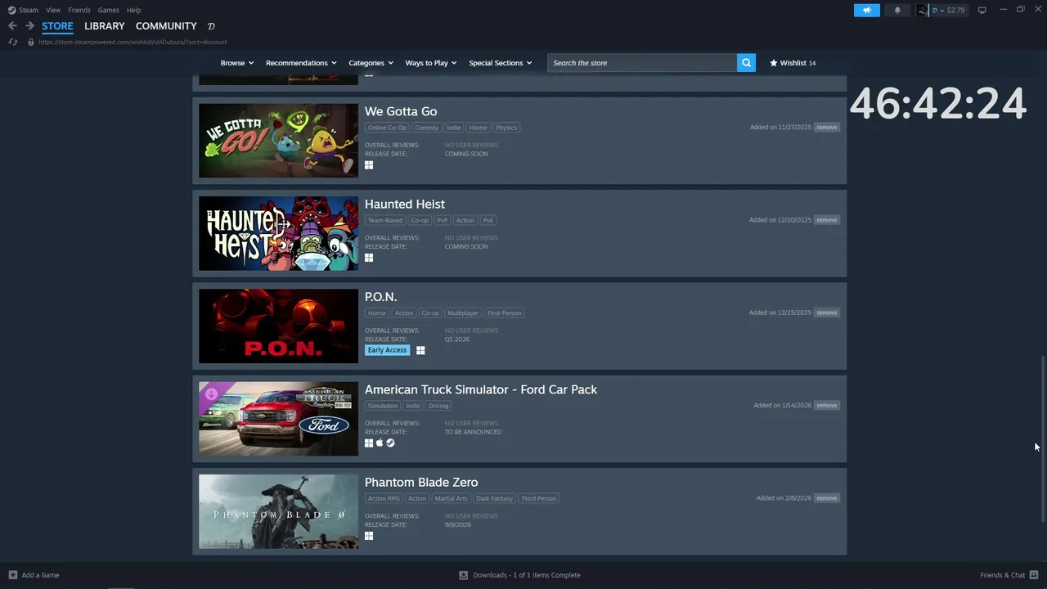The width and height of the screenshot is (1047, 589).
Task: Open the notifications bell
Action: pos(897,10)
